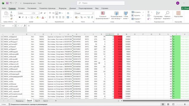Click the Decrease Indent icon
The height and width of the screenshot is (106, 189).
click(60, 17)
